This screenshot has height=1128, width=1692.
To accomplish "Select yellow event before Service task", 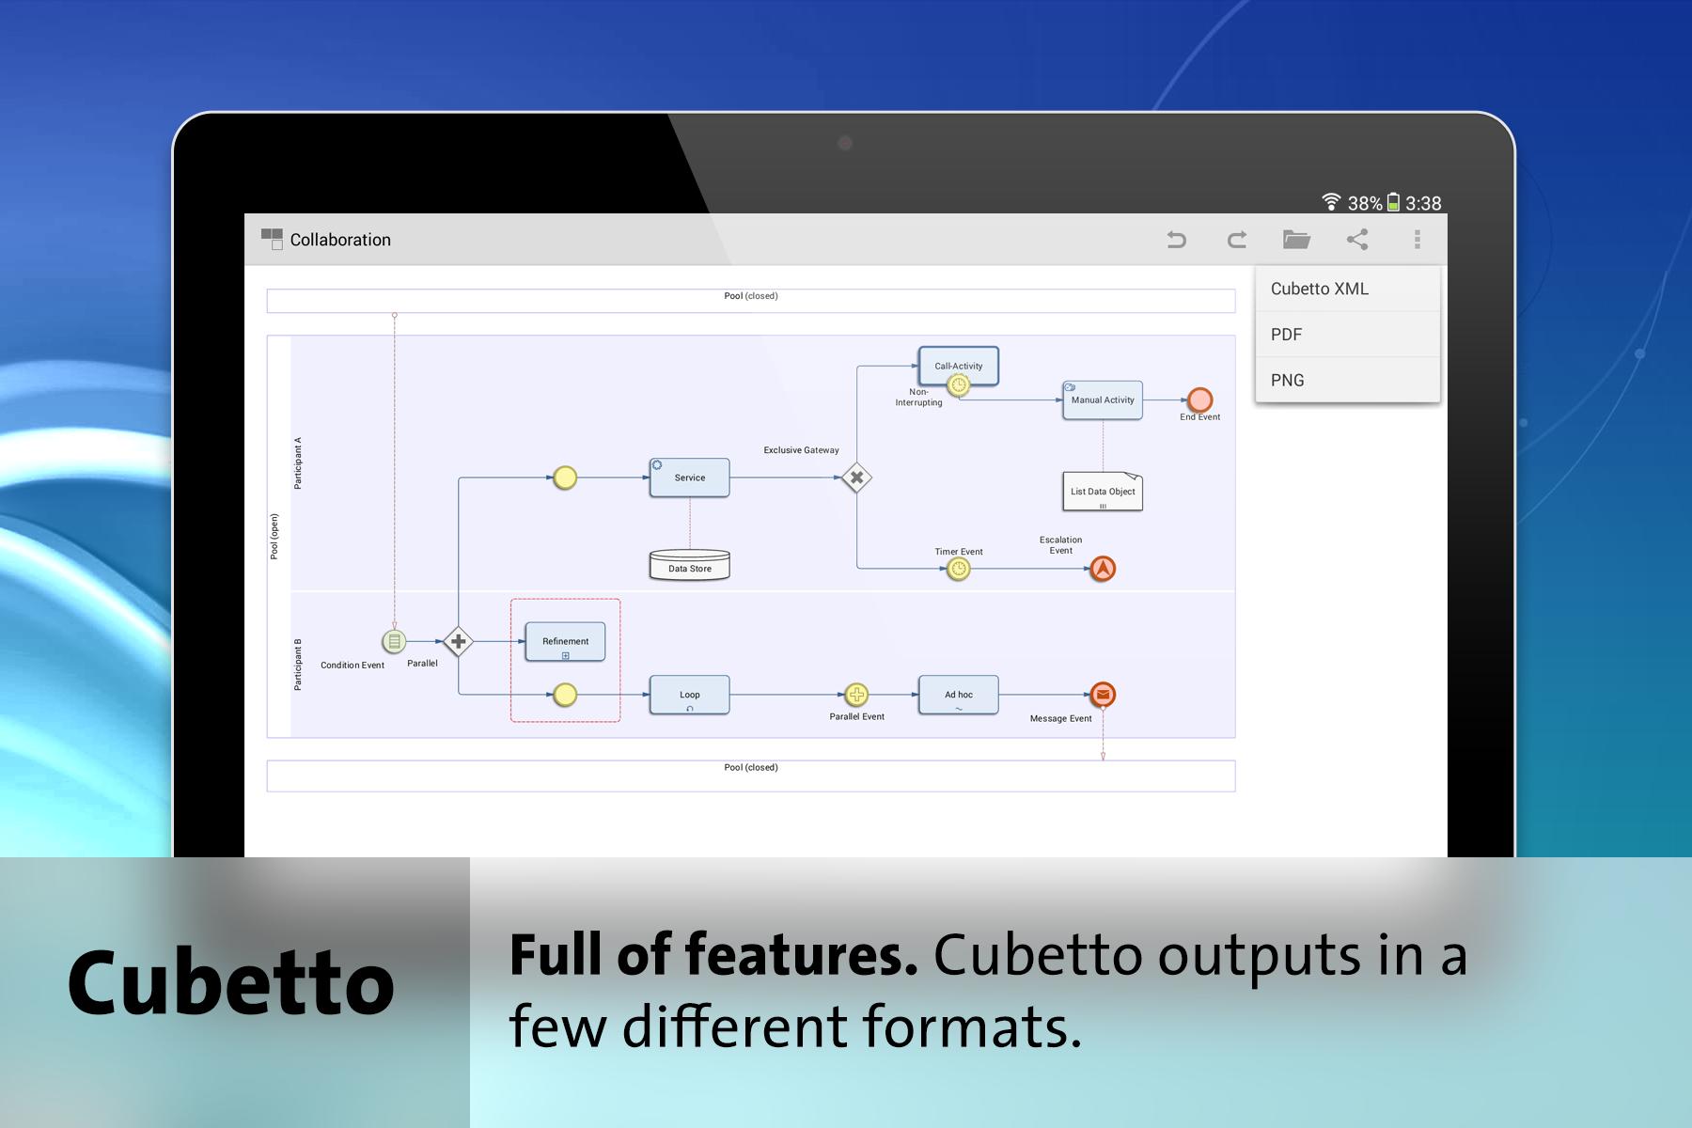I will coord(565,478).
